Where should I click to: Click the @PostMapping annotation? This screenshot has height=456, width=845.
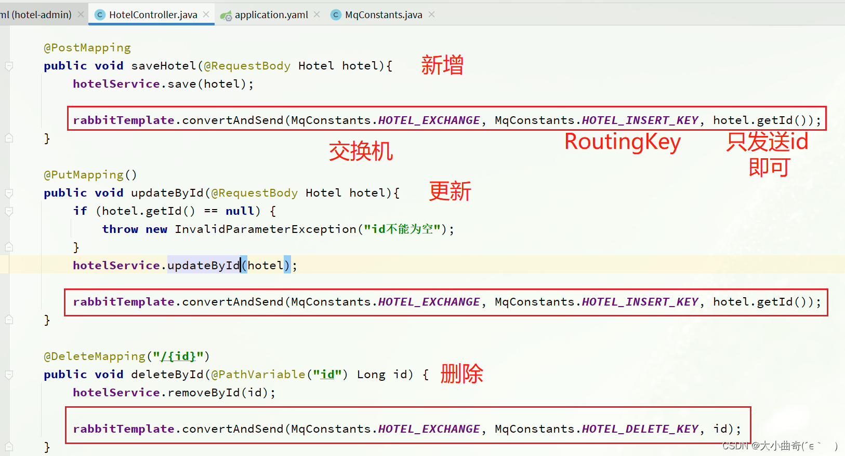click(x=87, y=48)
